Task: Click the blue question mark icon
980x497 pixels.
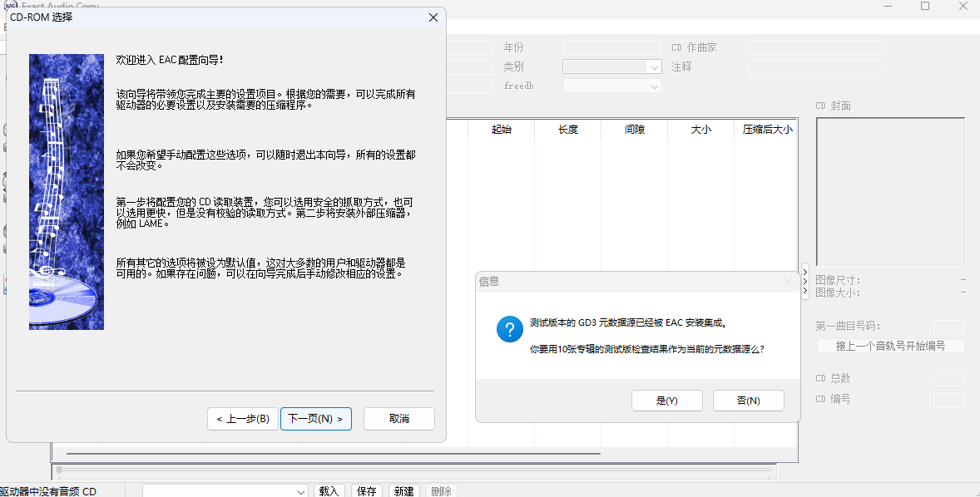Action: pos(509,329)
